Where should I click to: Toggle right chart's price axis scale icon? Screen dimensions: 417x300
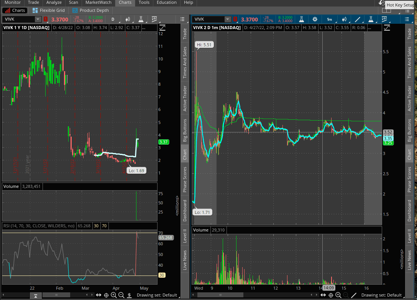pyautogui.click(x=387, y=28)
